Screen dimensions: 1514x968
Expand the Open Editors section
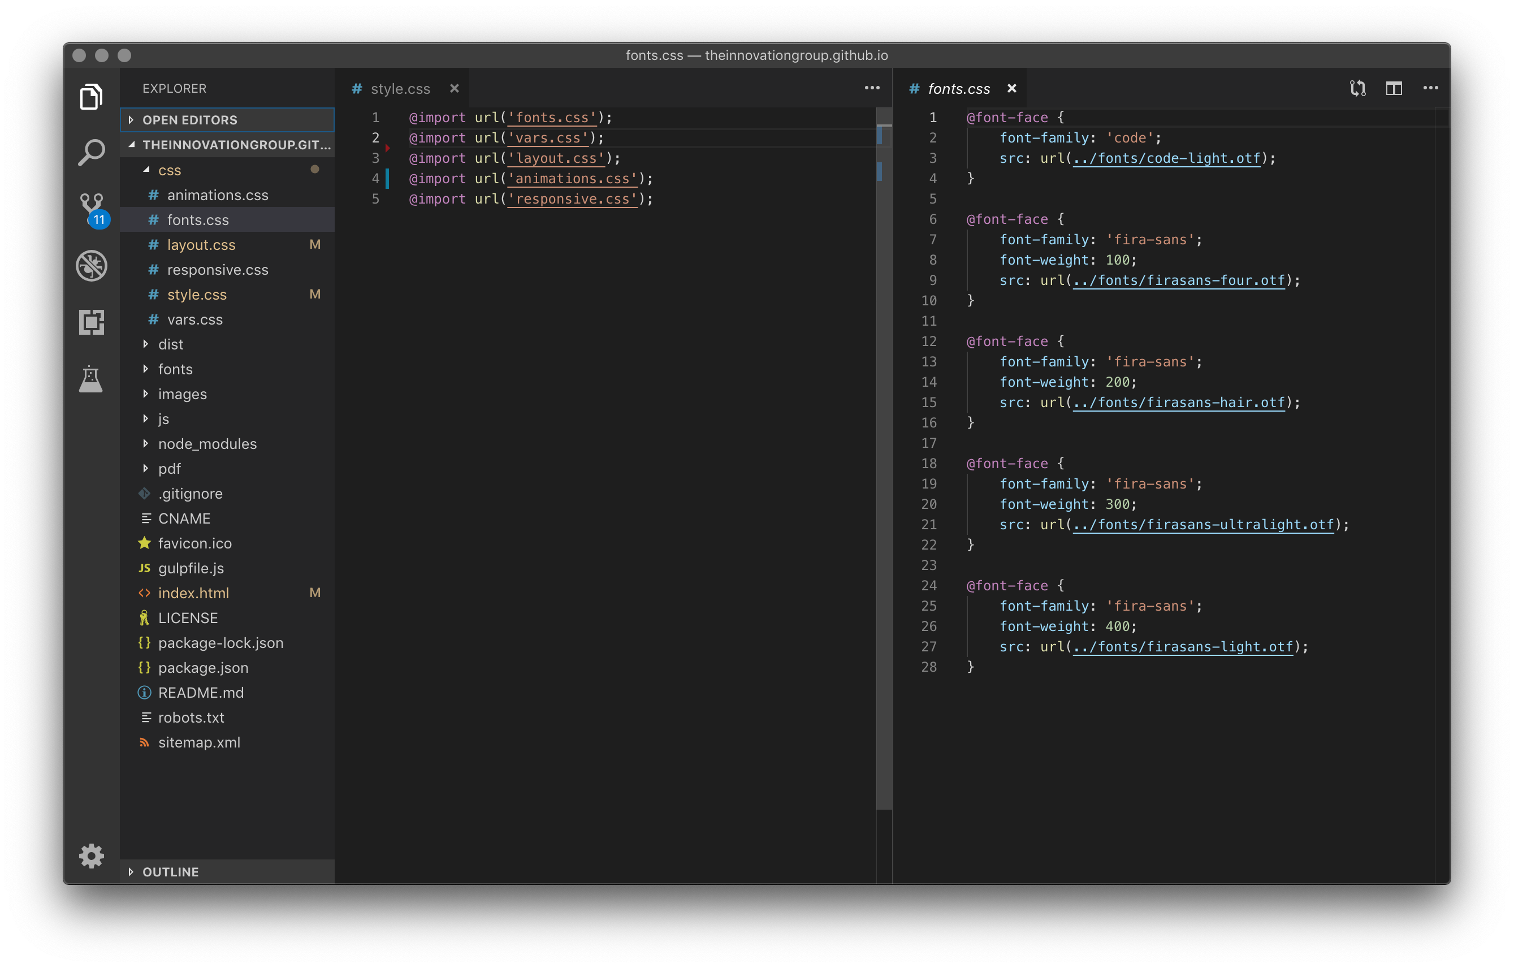tap(190, 119)
